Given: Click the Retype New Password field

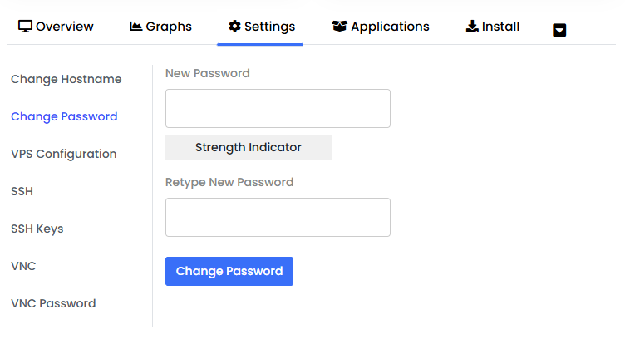Looking at the screenshot, I should pyautogui.click(x=278, y=217).
